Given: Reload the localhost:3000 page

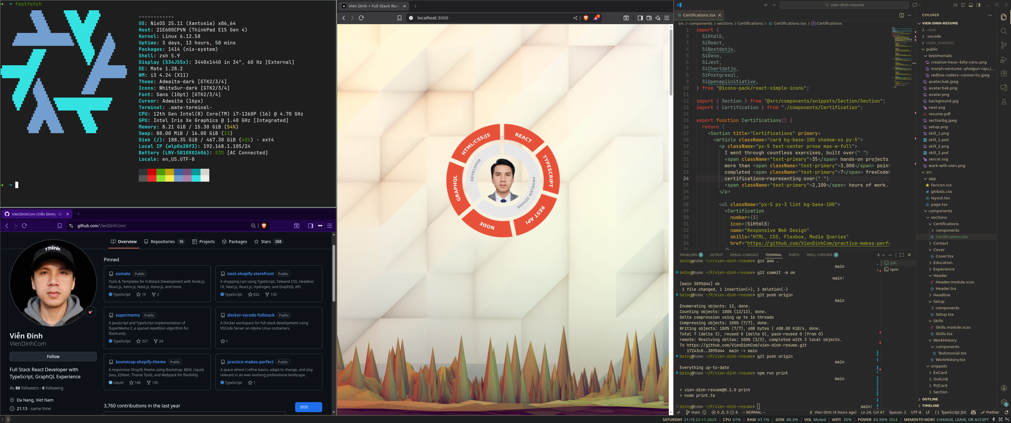Looking at the screenshot, I should (361, 18).
